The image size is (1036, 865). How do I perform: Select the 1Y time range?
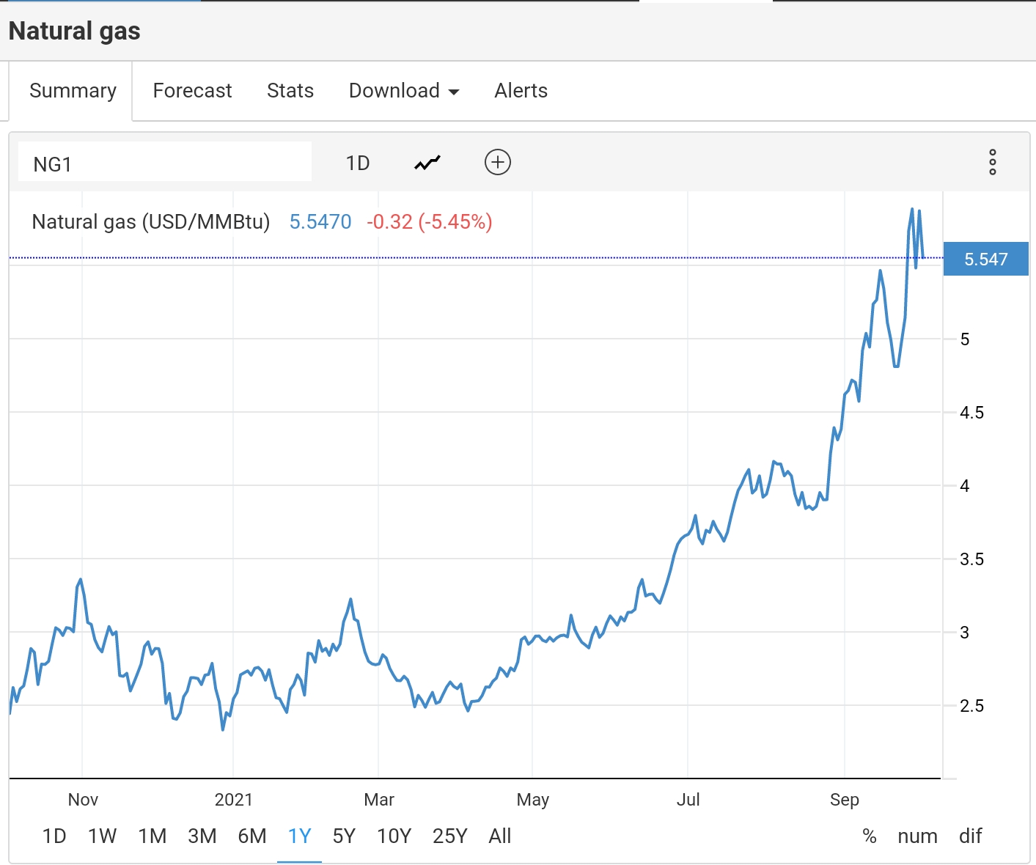300,836
